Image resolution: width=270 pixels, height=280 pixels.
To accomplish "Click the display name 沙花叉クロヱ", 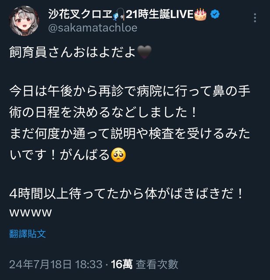I will point(80,14).
